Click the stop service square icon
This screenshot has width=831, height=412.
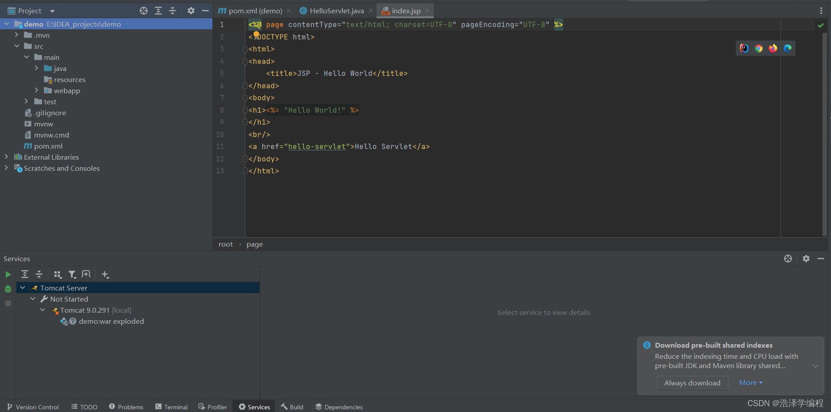tap(8, 303)
